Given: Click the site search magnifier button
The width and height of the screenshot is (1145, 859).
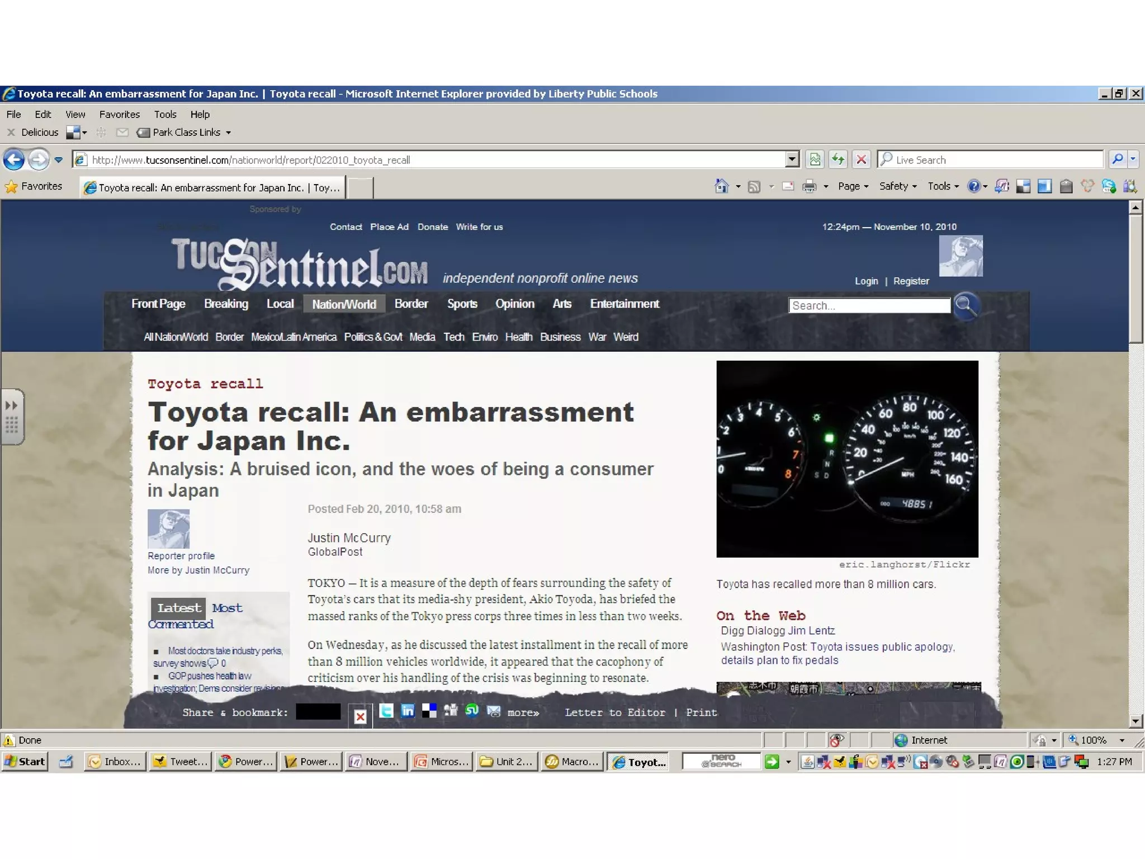Looking at the screenshot, I should (x=966, y=305).
